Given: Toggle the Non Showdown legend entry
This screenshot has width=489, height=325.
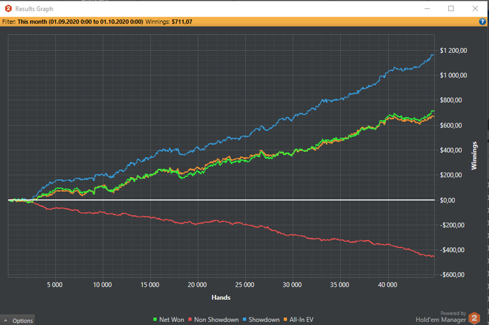Looking at the screenshot, I should coord(213,319).
